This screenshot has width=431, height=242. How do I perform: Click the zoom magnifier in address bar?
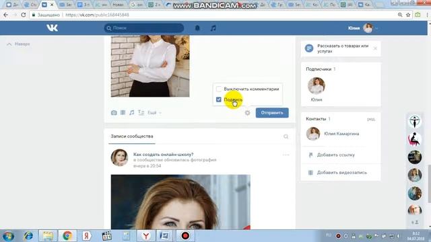coord(400,15)
